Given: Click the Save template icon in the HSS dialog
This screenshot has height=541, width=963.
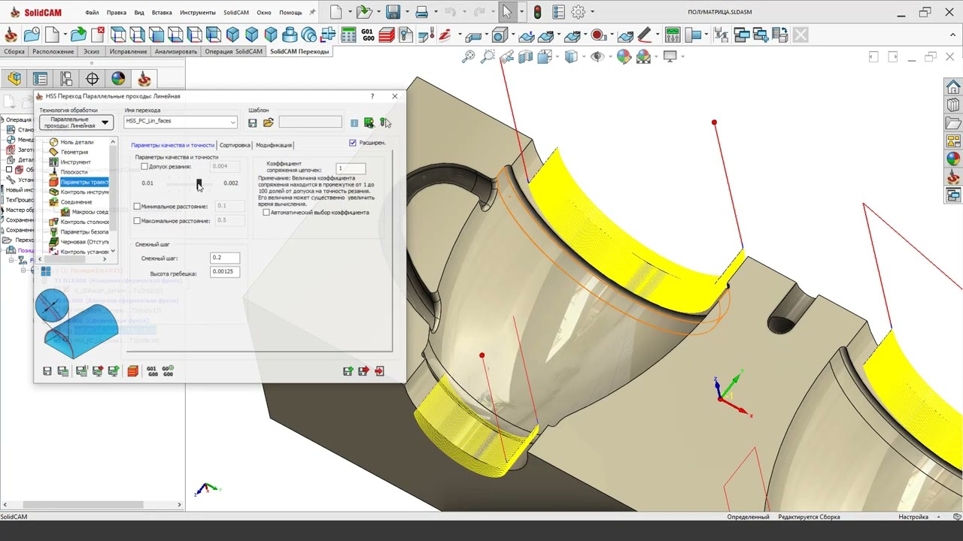Looking at the screenshot, I should pyautogui.click(x=253, y=122).
